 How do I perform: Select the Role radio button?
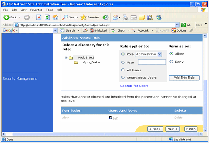coord(123,54)
